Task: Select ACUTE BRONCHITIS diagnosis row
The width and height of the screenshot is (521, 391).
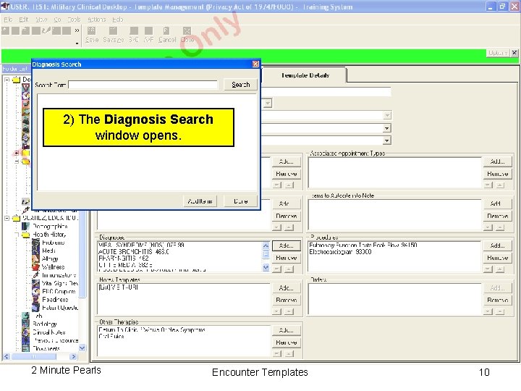Action: click(134, 252)
